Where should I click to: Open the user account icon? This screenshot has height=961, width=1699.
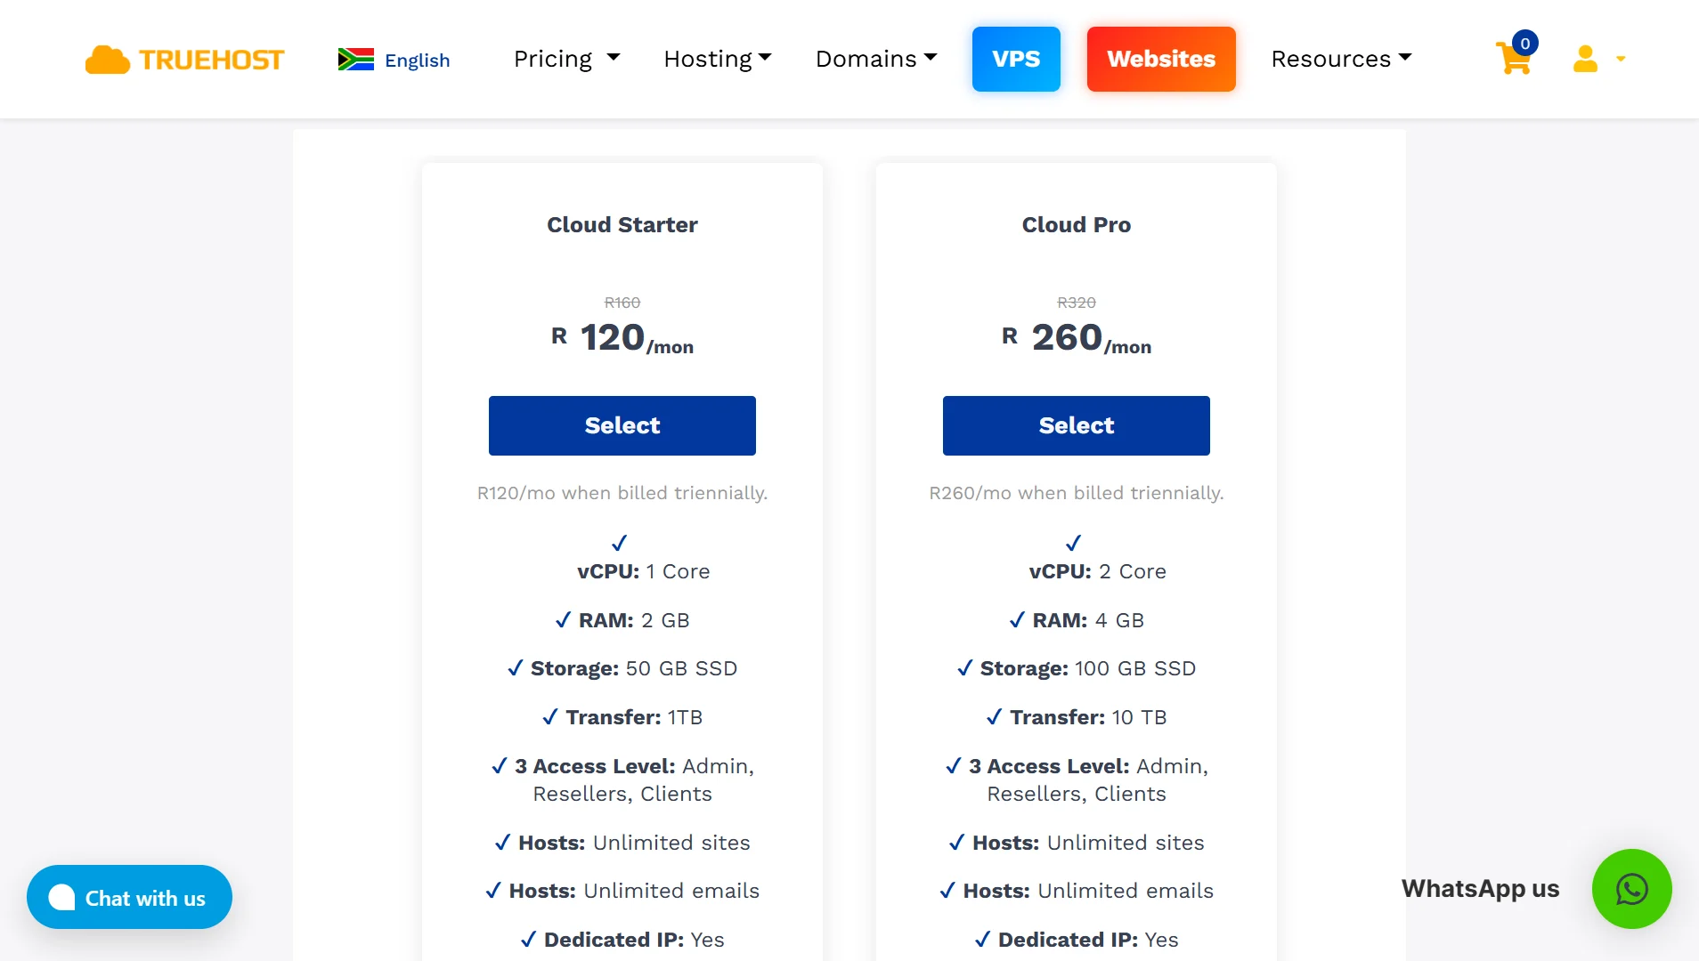tap(1585, 60)
